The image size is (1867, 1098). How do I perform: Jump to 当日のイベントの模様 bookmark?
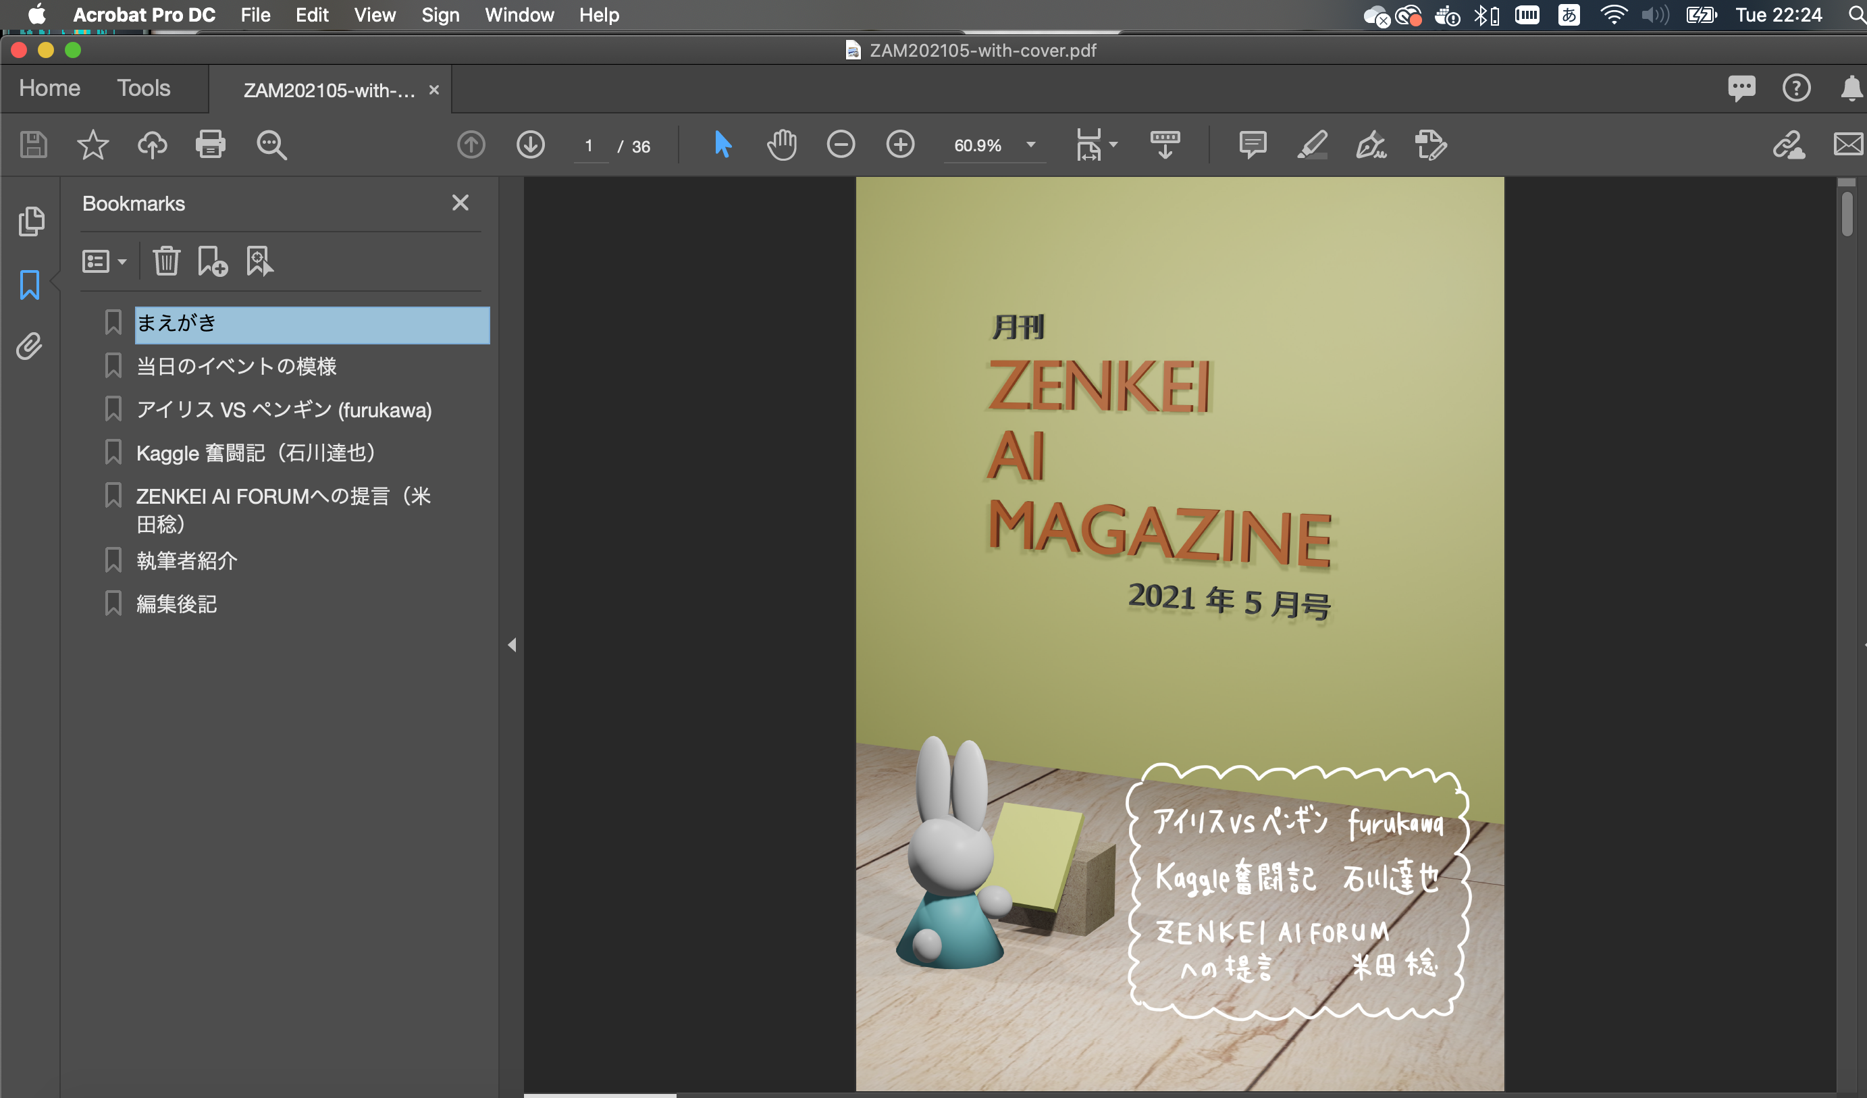click(x=236, y=367)
